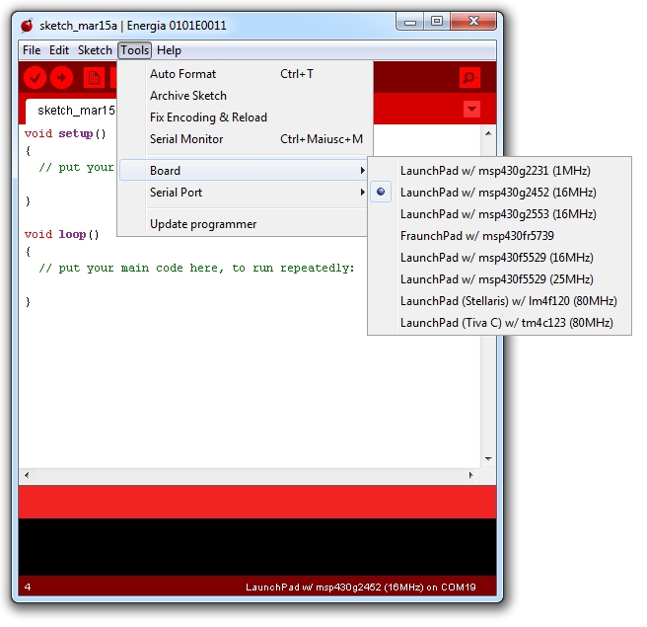Expand the Serial Port submenu arrow
Screen dimensions: 647x627
click(x=362, y=193)
